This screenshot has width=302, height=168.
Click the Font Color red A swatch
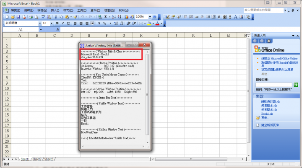157,23
